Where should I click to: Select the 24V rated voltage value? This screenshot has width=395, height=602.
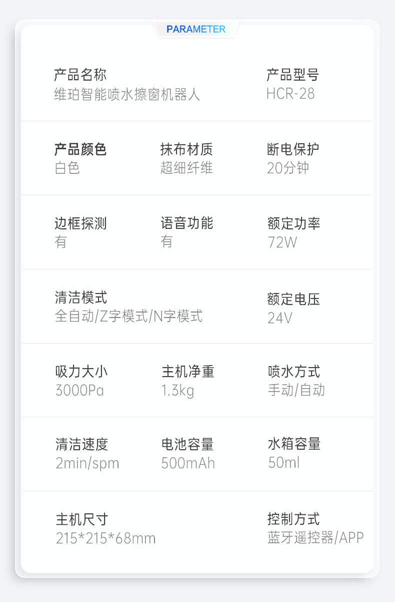280,318
